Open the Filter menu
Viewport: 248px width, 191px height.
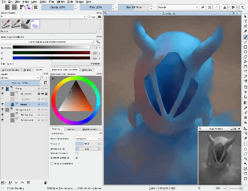point(51,2)
